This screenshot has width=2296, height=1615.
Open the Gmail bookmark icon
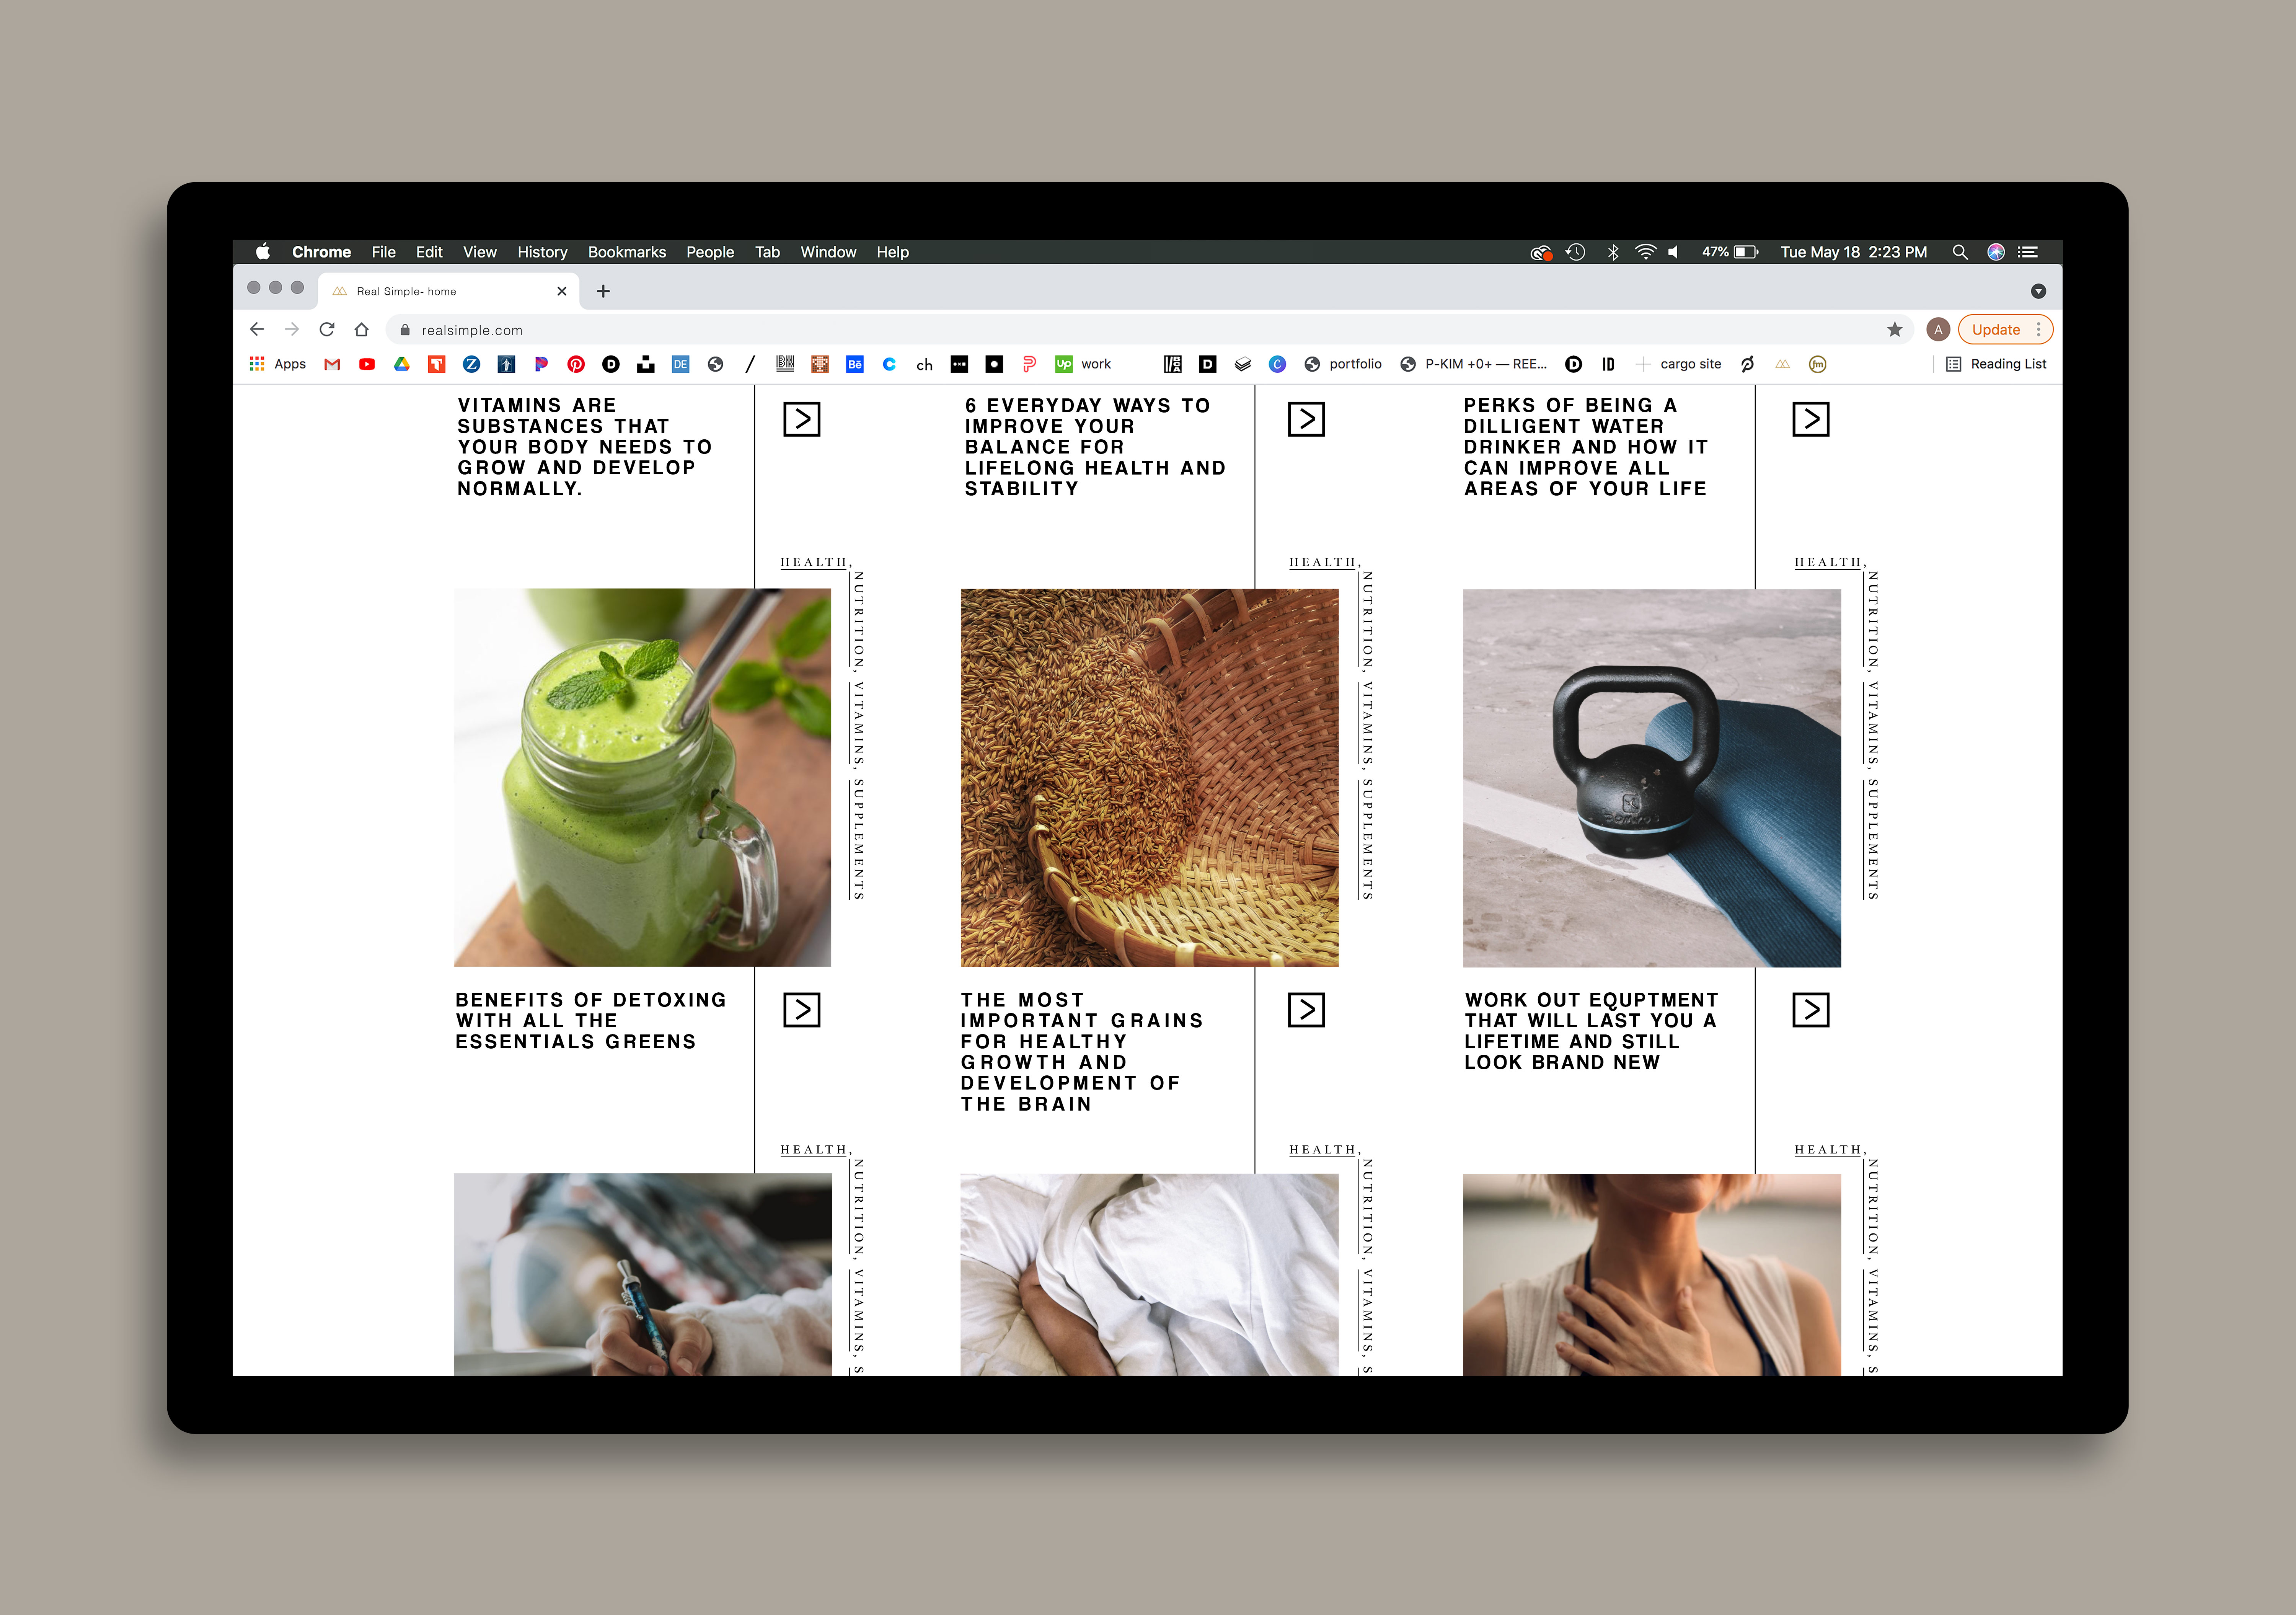coord(332,364)
